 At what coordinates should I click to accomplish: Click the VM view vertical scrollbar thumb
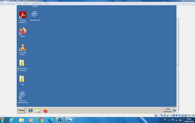click(178, 64)
